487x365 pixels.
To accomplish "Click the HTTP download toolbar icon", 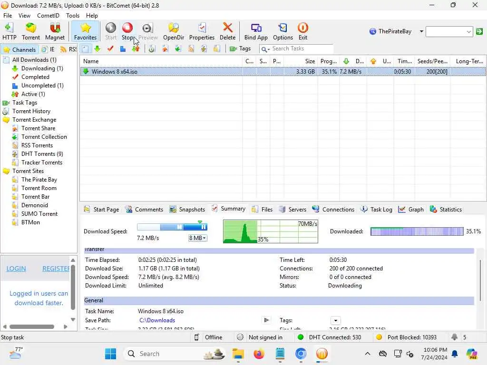I will click(10, 31).
